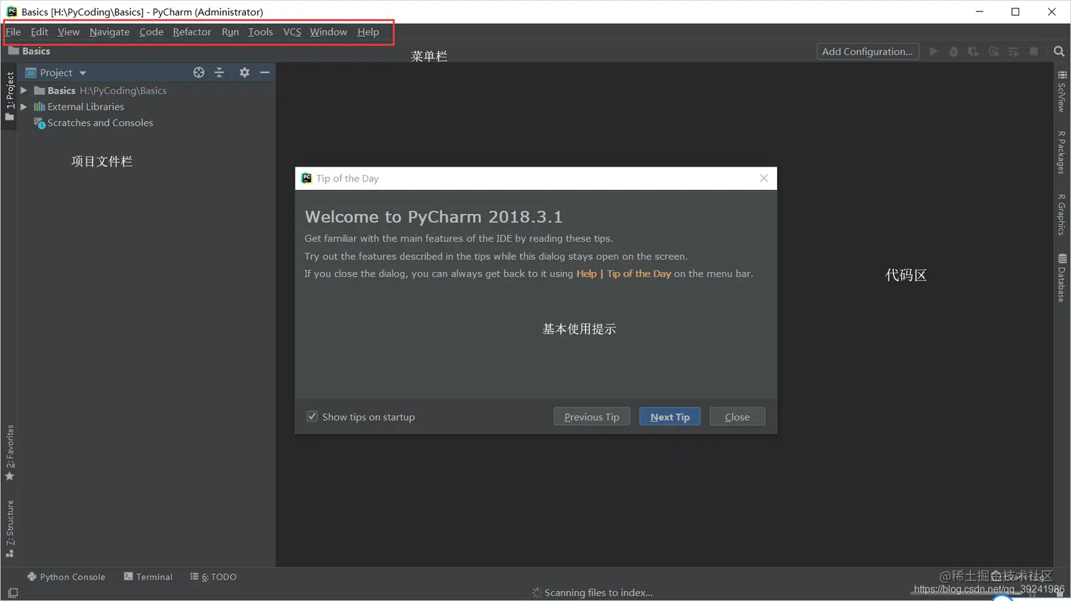Collapse all in Project panel toolbar

(x=219, y=72)
